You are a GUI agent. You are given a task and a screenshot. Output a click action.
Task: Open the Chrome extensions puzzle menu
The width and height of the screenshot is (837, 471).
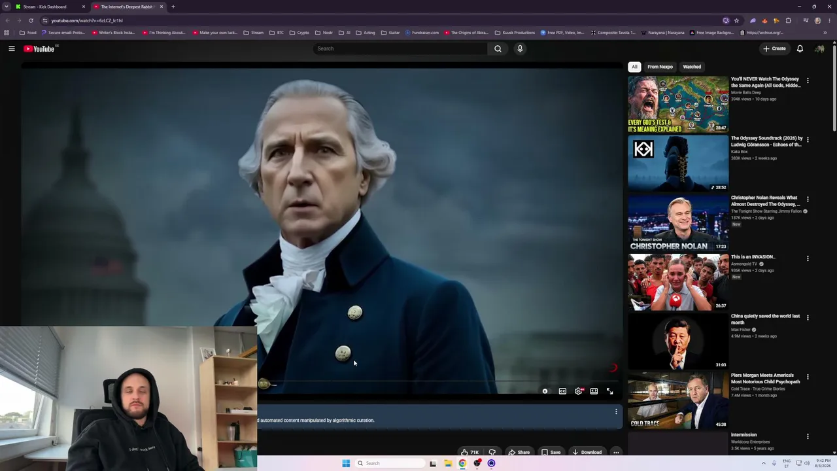[789, 20]
